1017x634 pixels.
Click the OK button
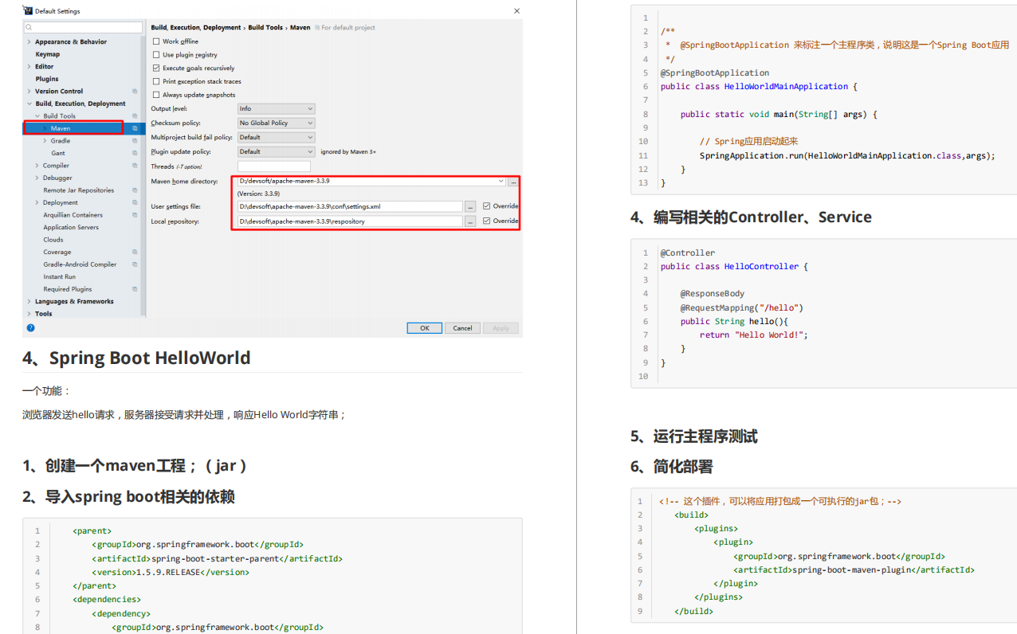pyautogui.click(x=424, y=327)
